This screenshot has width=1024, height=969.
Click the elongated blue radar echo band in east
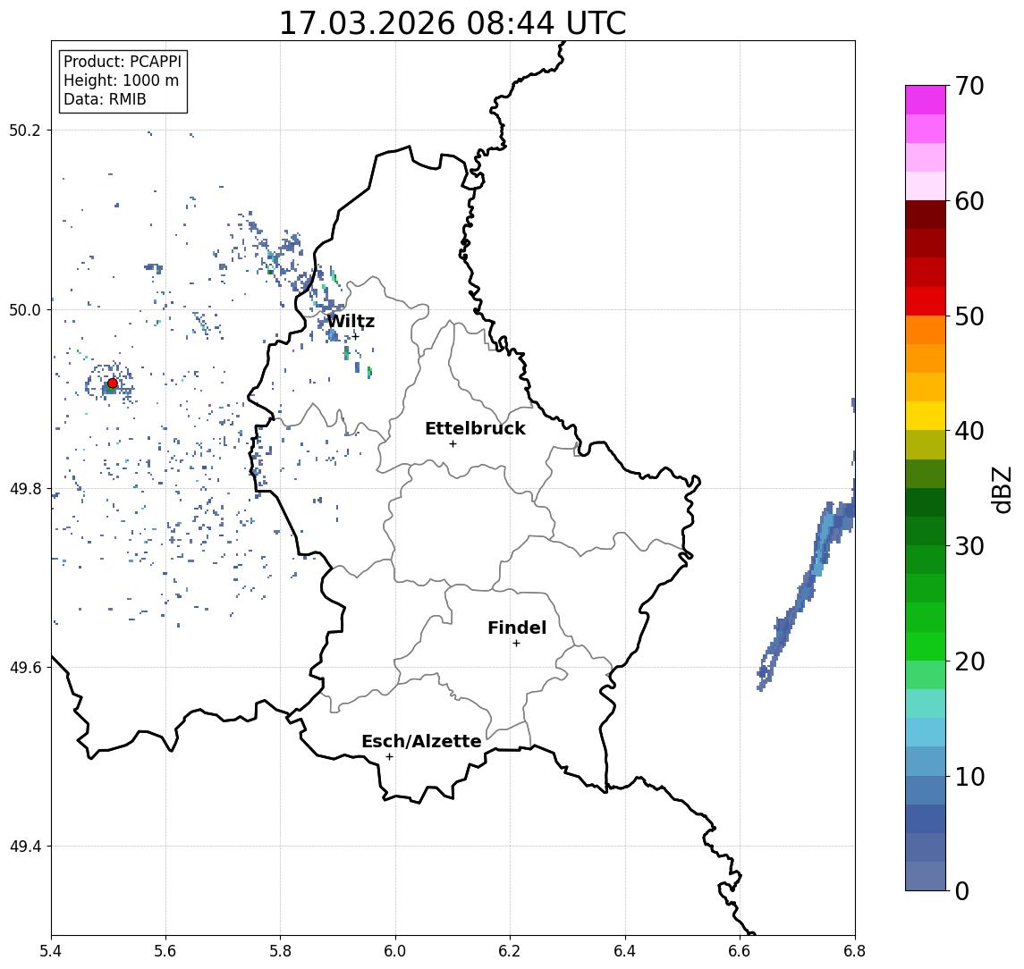coord(806,587)
